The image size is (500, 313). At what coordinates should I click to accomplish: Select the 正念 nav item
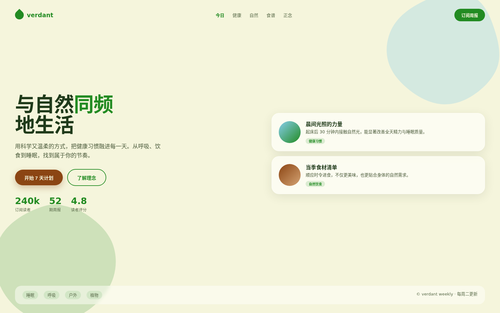287,15
